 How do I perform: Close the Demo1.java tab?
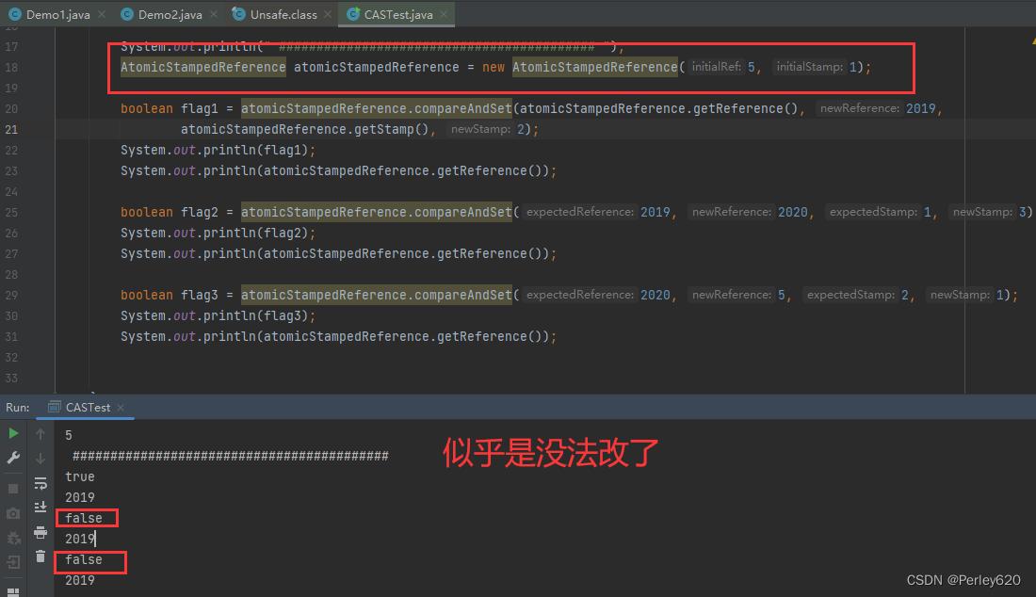[102, 14]
